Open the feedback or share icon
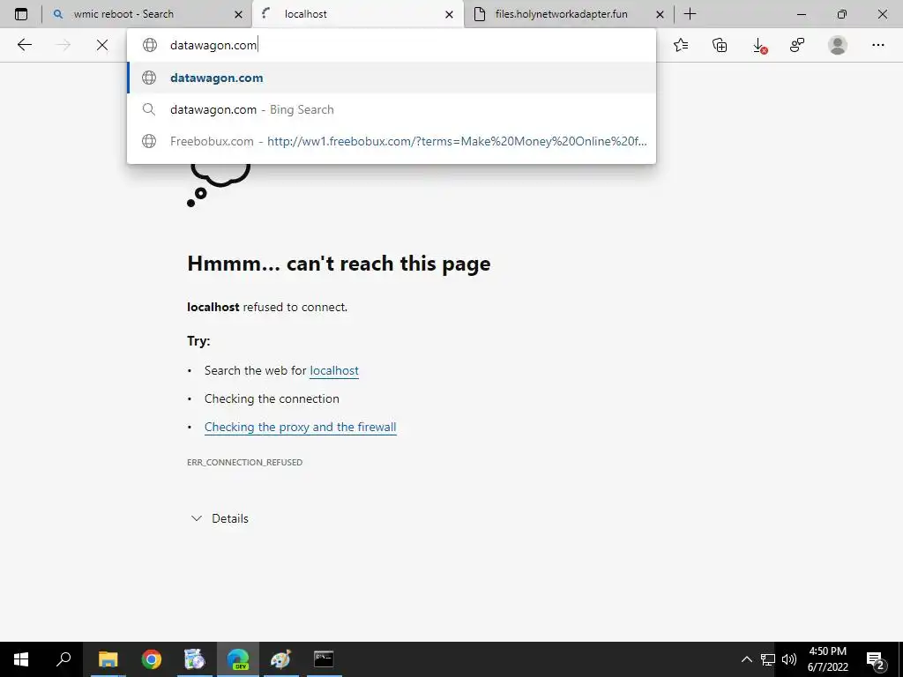The image size is (903, 677). pyautogui.click(x=797, y=45)
